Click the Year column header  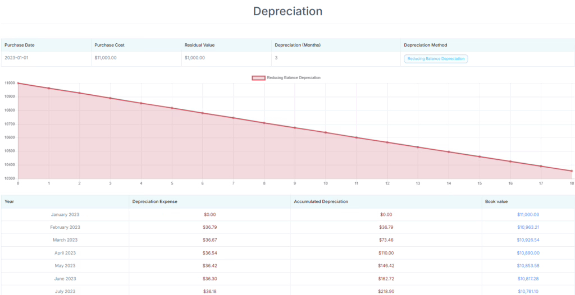coord(10,201)
